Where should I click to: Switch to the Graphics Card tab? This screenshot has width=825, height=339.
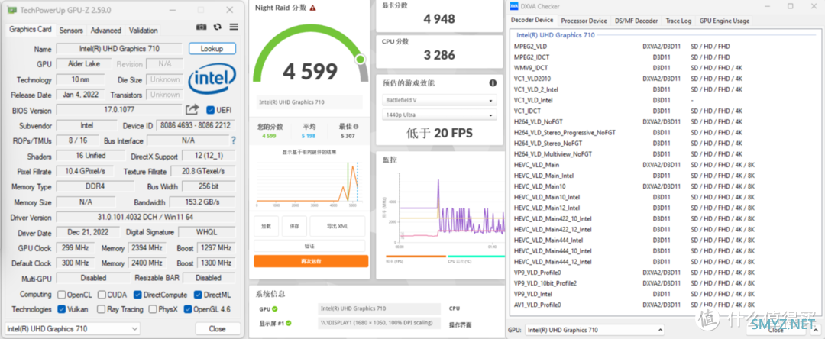coord(31,30)
